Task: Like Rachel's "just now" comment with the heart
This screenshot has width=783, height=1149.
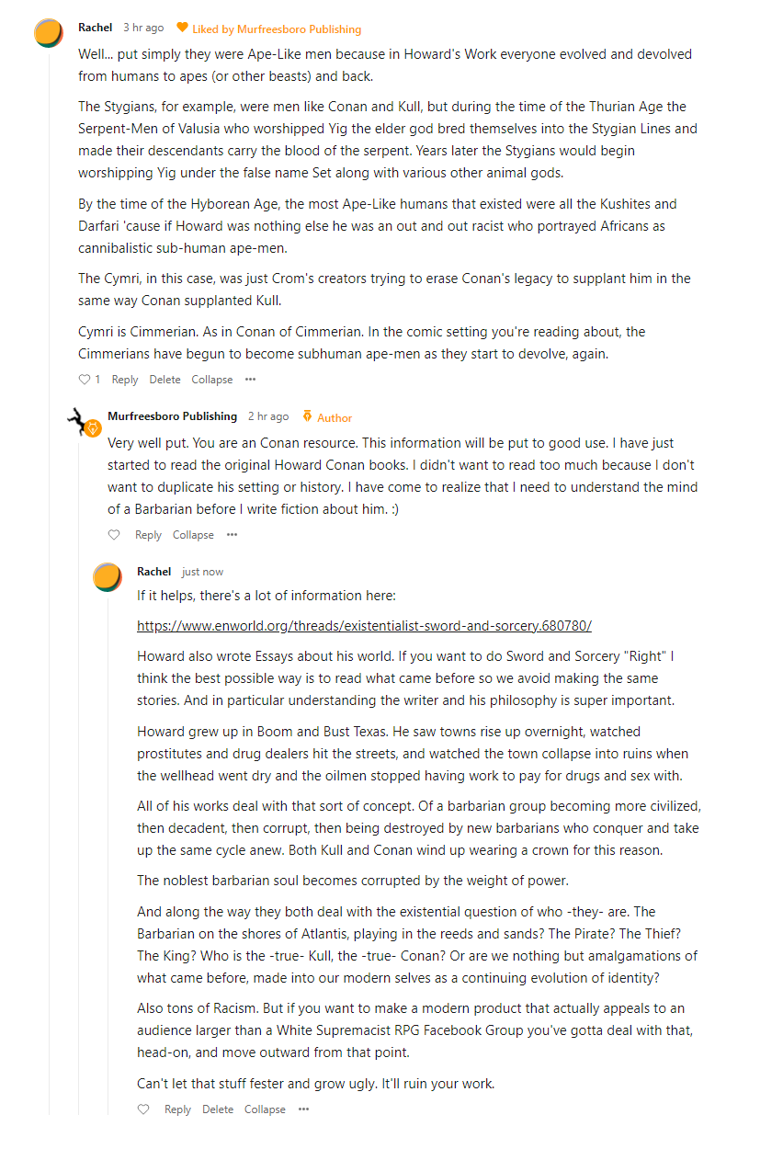Action: click(x=143, y=1109)
